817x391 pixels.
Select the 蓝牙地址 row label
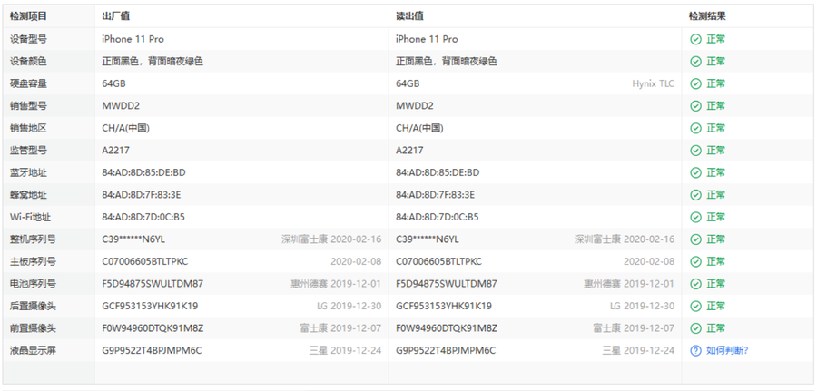click(28, 172)
